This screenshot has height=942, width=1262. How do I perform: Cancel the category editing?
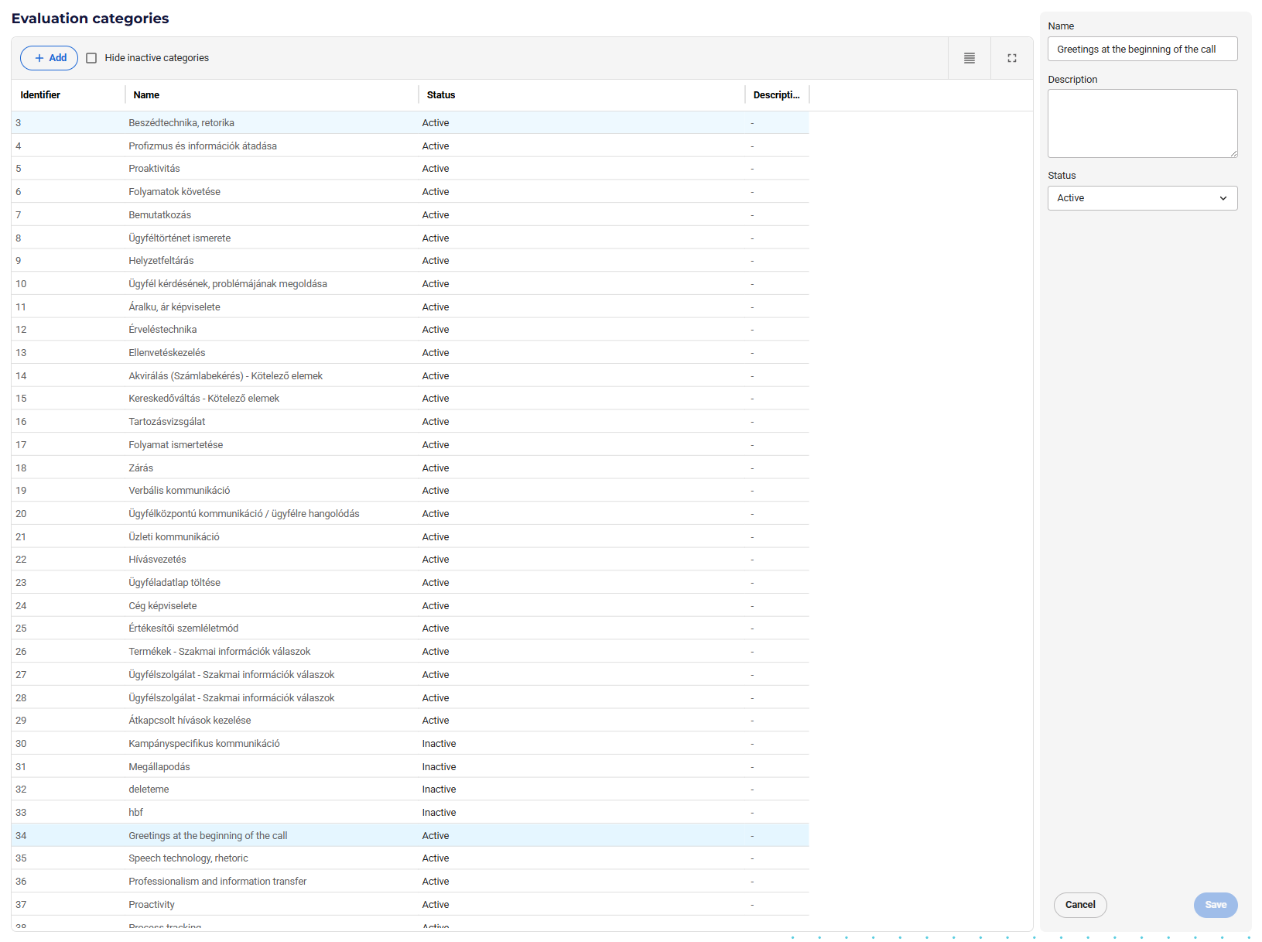(1080, 905)
